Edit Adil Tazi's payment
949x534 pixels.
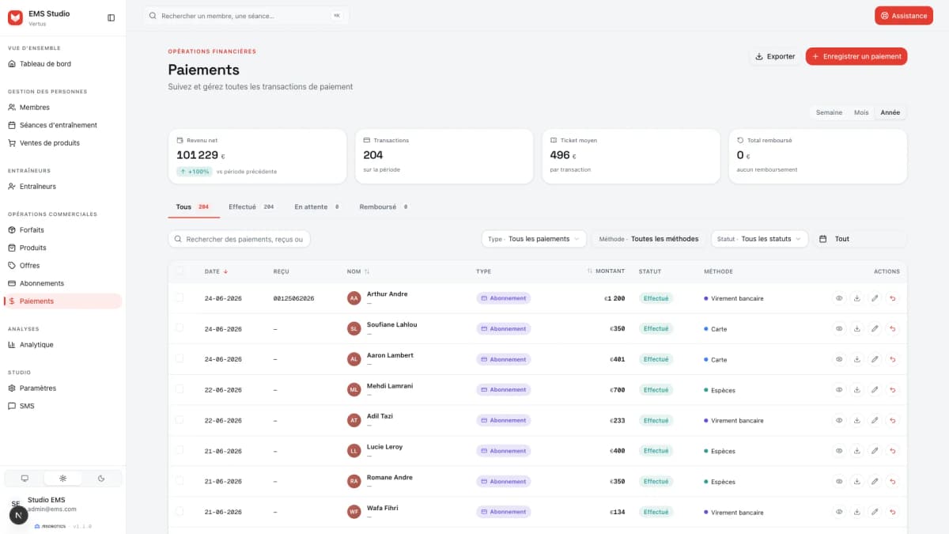[x=875, y=420]
